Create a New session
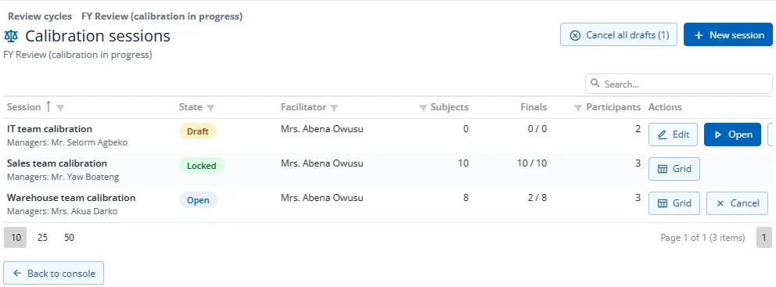Screen dimensions: 776x287 pyautogui.click(x=728, y=35)
